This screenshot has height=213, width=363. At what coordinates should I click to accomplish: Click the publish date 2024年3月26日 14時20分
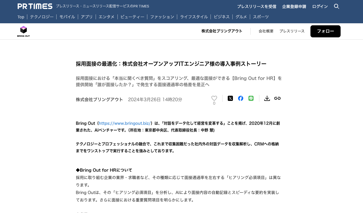(x=155, y=99)
